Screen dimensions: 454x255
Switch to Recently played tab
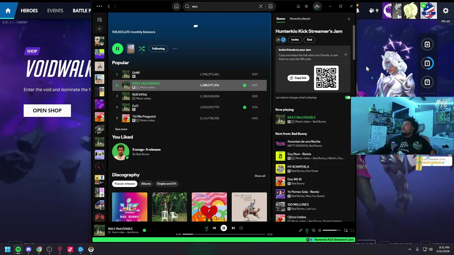(x=300, y=18)
